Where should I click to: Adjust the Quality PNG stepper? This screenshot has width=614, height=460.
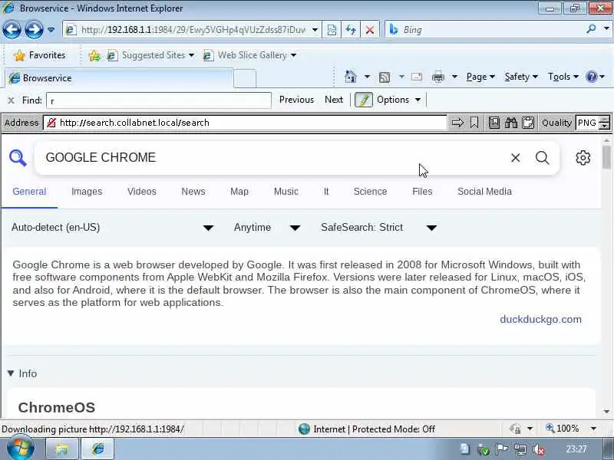[605, 123]
